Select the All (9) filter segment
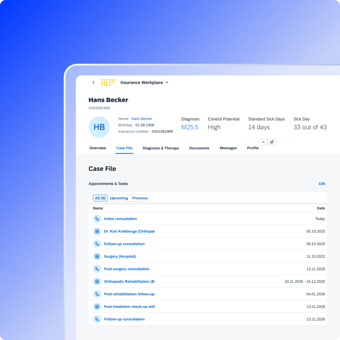The height and width of the screenshot is (340, 340). (100, 198)
